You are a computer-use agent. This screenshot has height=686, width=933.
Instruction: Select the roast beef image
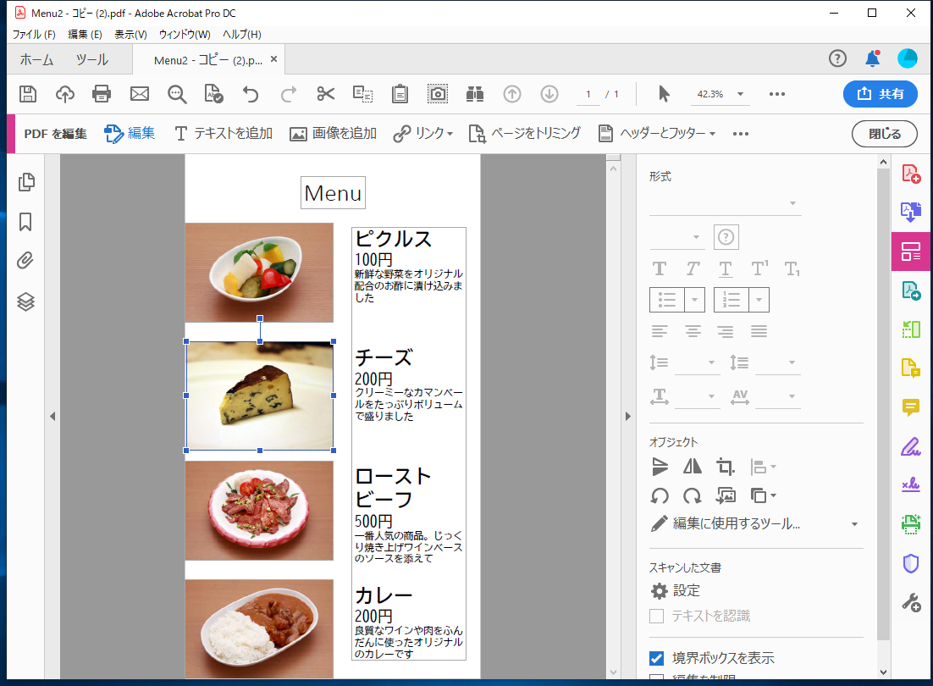pyautogui.click(x=259, y=511)
